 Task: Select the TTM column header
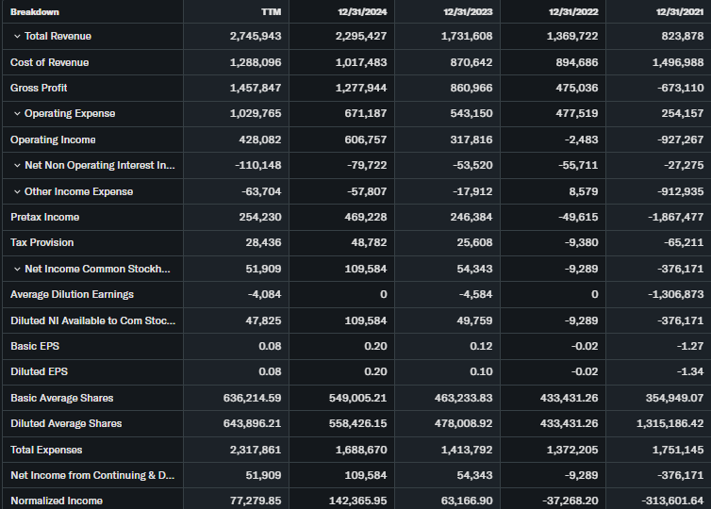[x=270, y=11]
